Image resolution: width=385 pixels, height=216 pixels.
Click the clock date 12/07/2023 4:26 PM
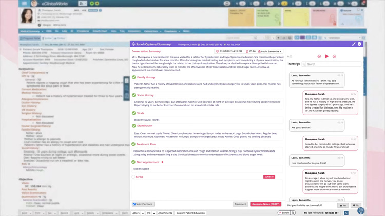coord(229,51)
